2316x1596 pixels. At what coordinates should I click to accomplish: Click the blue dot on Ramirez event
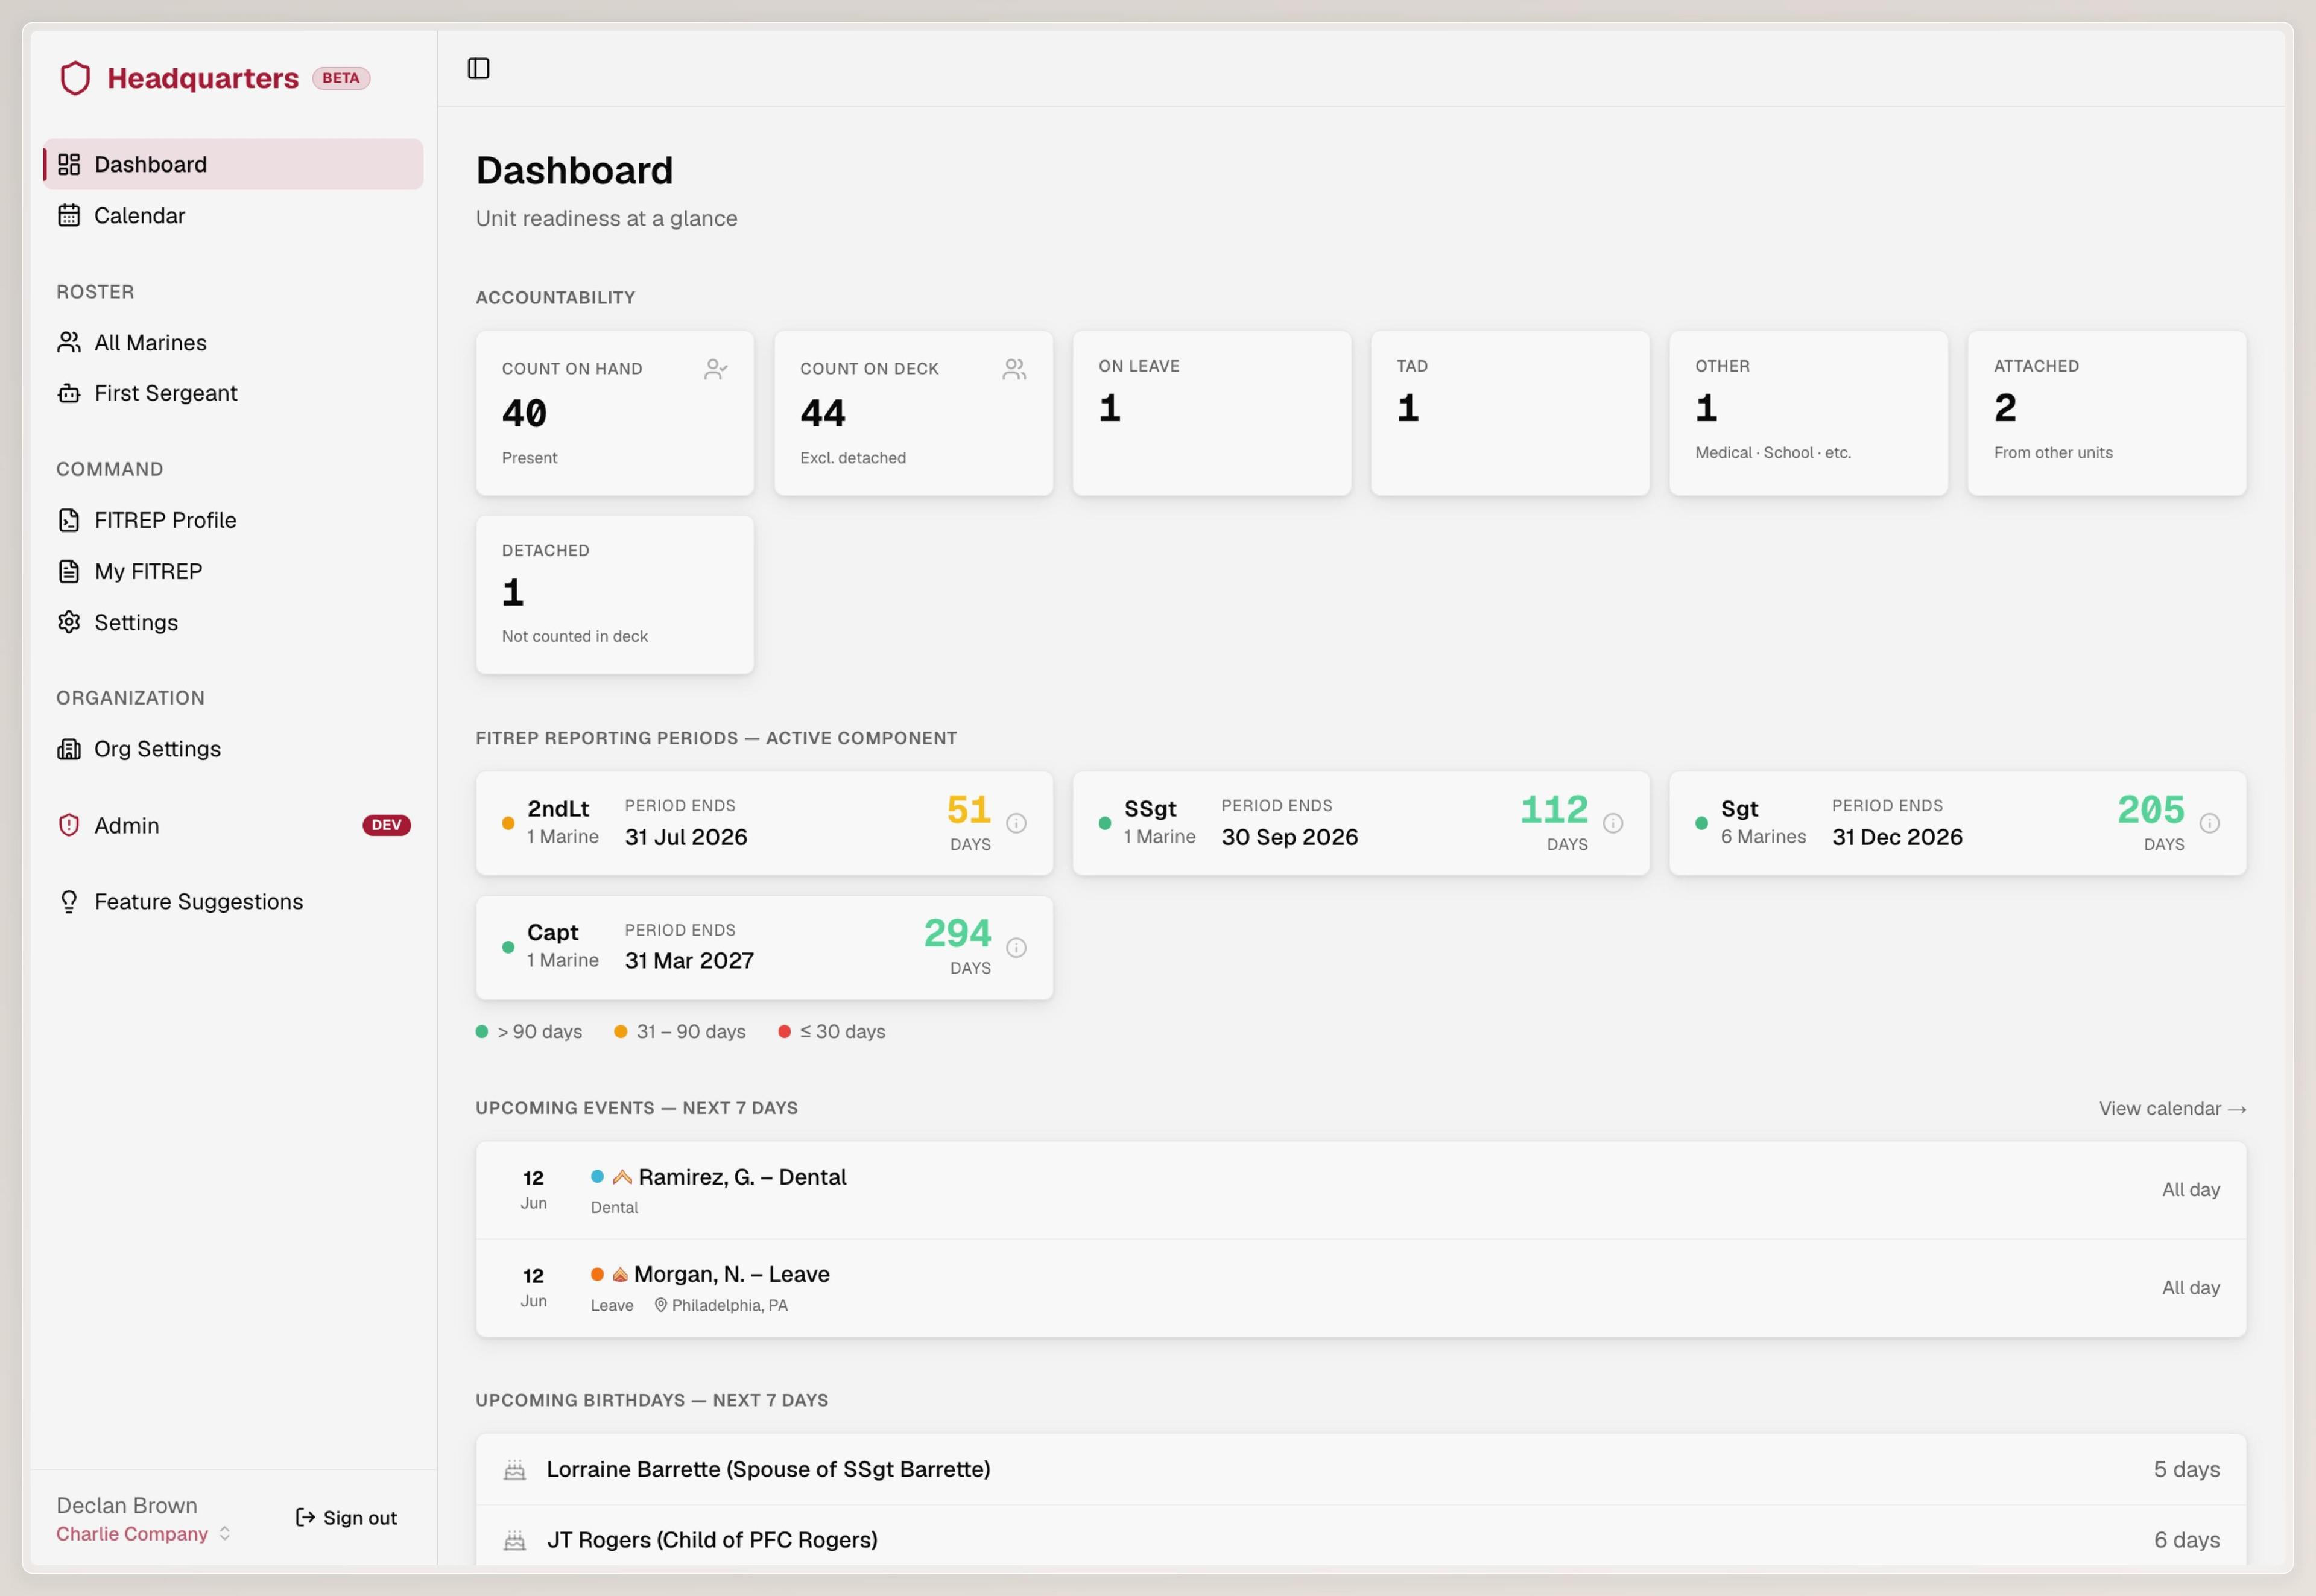click(x=597, y=1176)
